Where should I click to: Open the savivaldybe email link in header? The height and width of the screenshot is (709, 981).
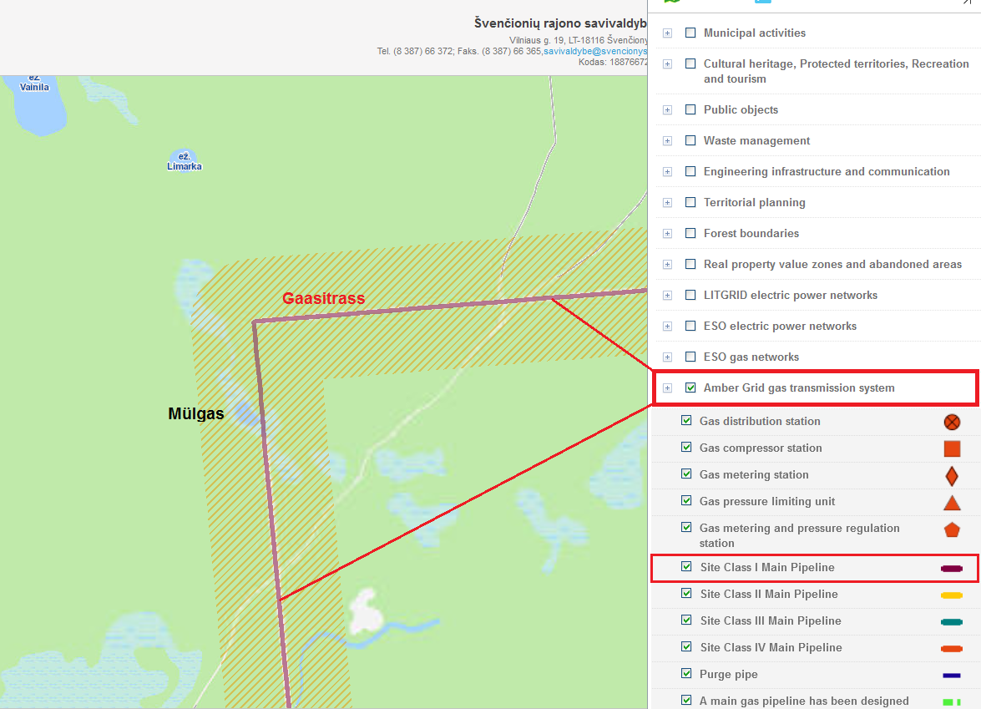coord(595,51)
